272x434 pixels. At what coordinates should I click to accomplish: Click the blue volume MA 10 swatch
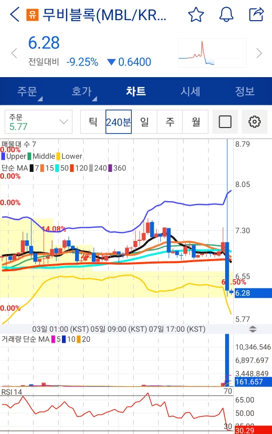tap(64, 339)
